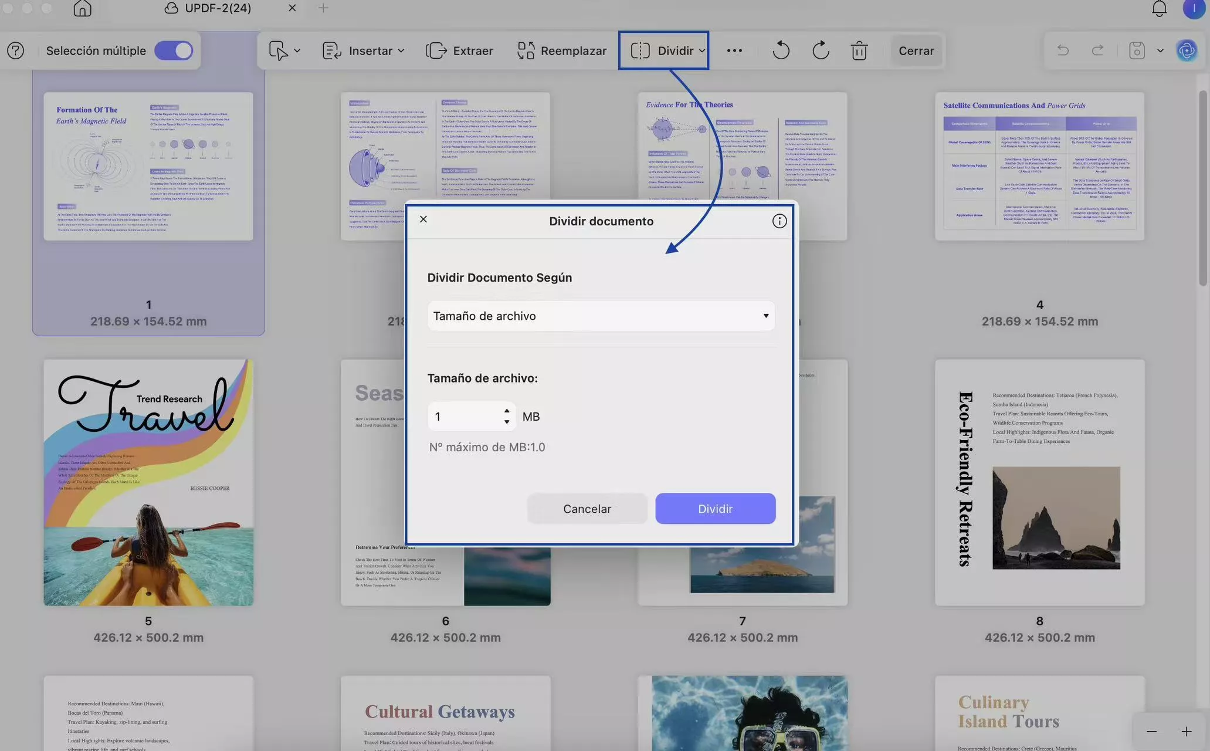Decrease the file size with the down stepper arrow

coord(507,422)
